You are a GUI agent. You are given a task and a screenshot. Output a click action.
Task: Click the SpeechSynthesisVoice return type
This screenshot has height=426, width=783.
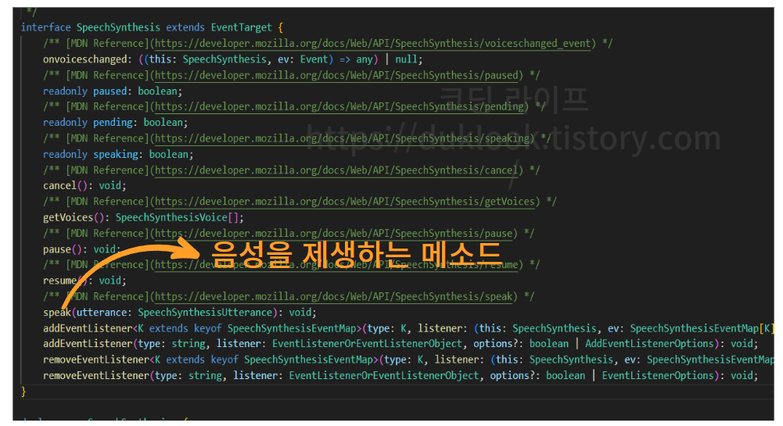[x=171, y=217]
